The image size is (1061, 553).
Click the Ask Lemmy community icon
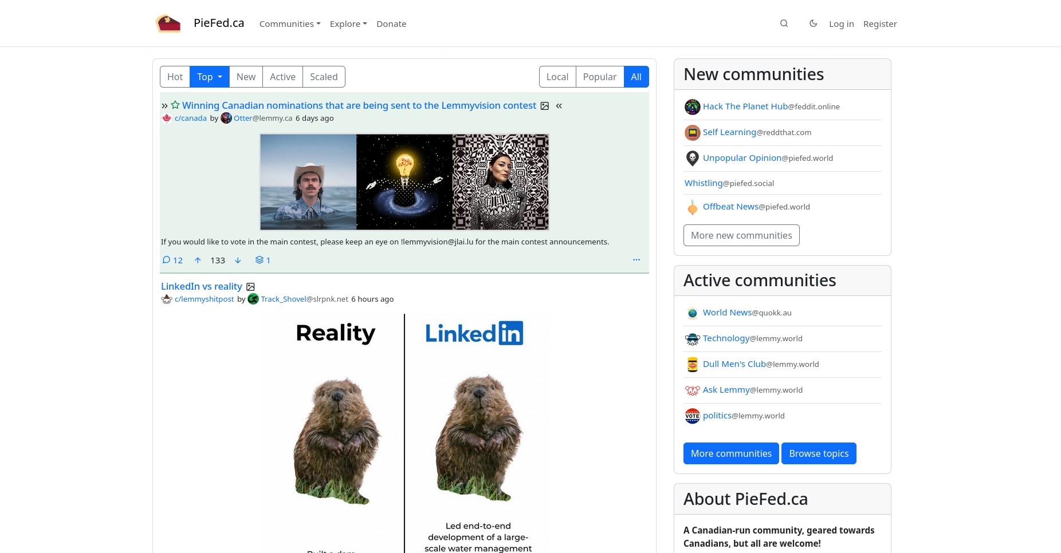[692, 390]
